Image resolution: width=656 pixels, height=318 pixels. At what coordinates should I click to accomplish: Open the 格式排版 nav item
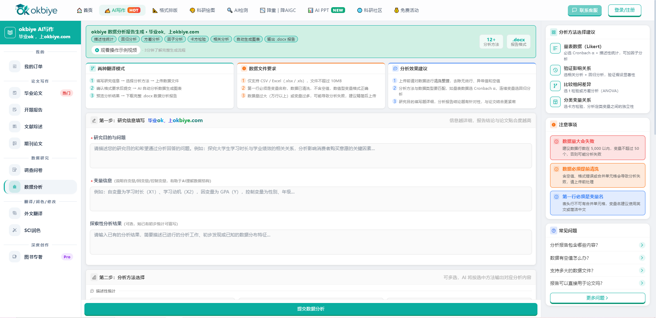pos(165,10)
